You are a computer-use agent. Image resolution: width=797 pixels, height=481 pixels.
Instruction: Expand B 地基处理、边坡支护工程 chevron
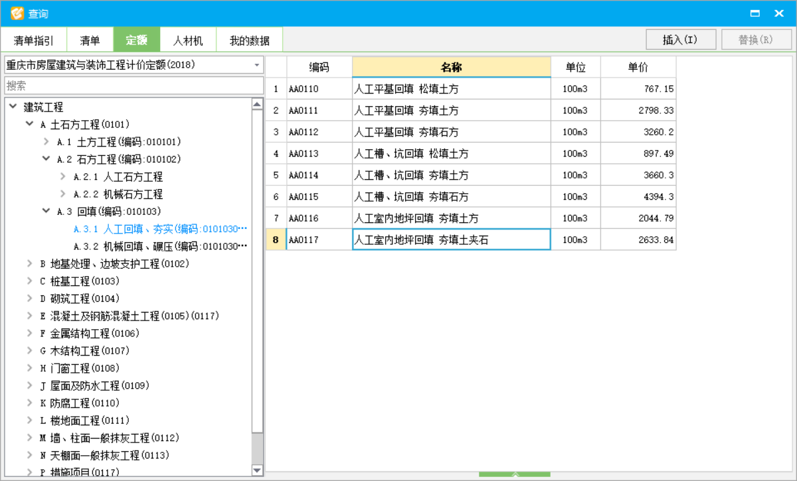pos(29,263)
